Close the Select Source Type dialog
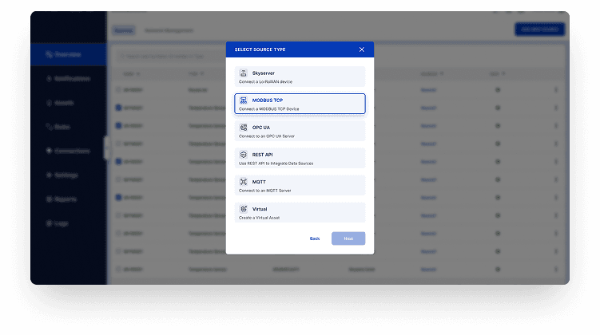The width and height of the screenshot is (600, 335). point(361,49)
